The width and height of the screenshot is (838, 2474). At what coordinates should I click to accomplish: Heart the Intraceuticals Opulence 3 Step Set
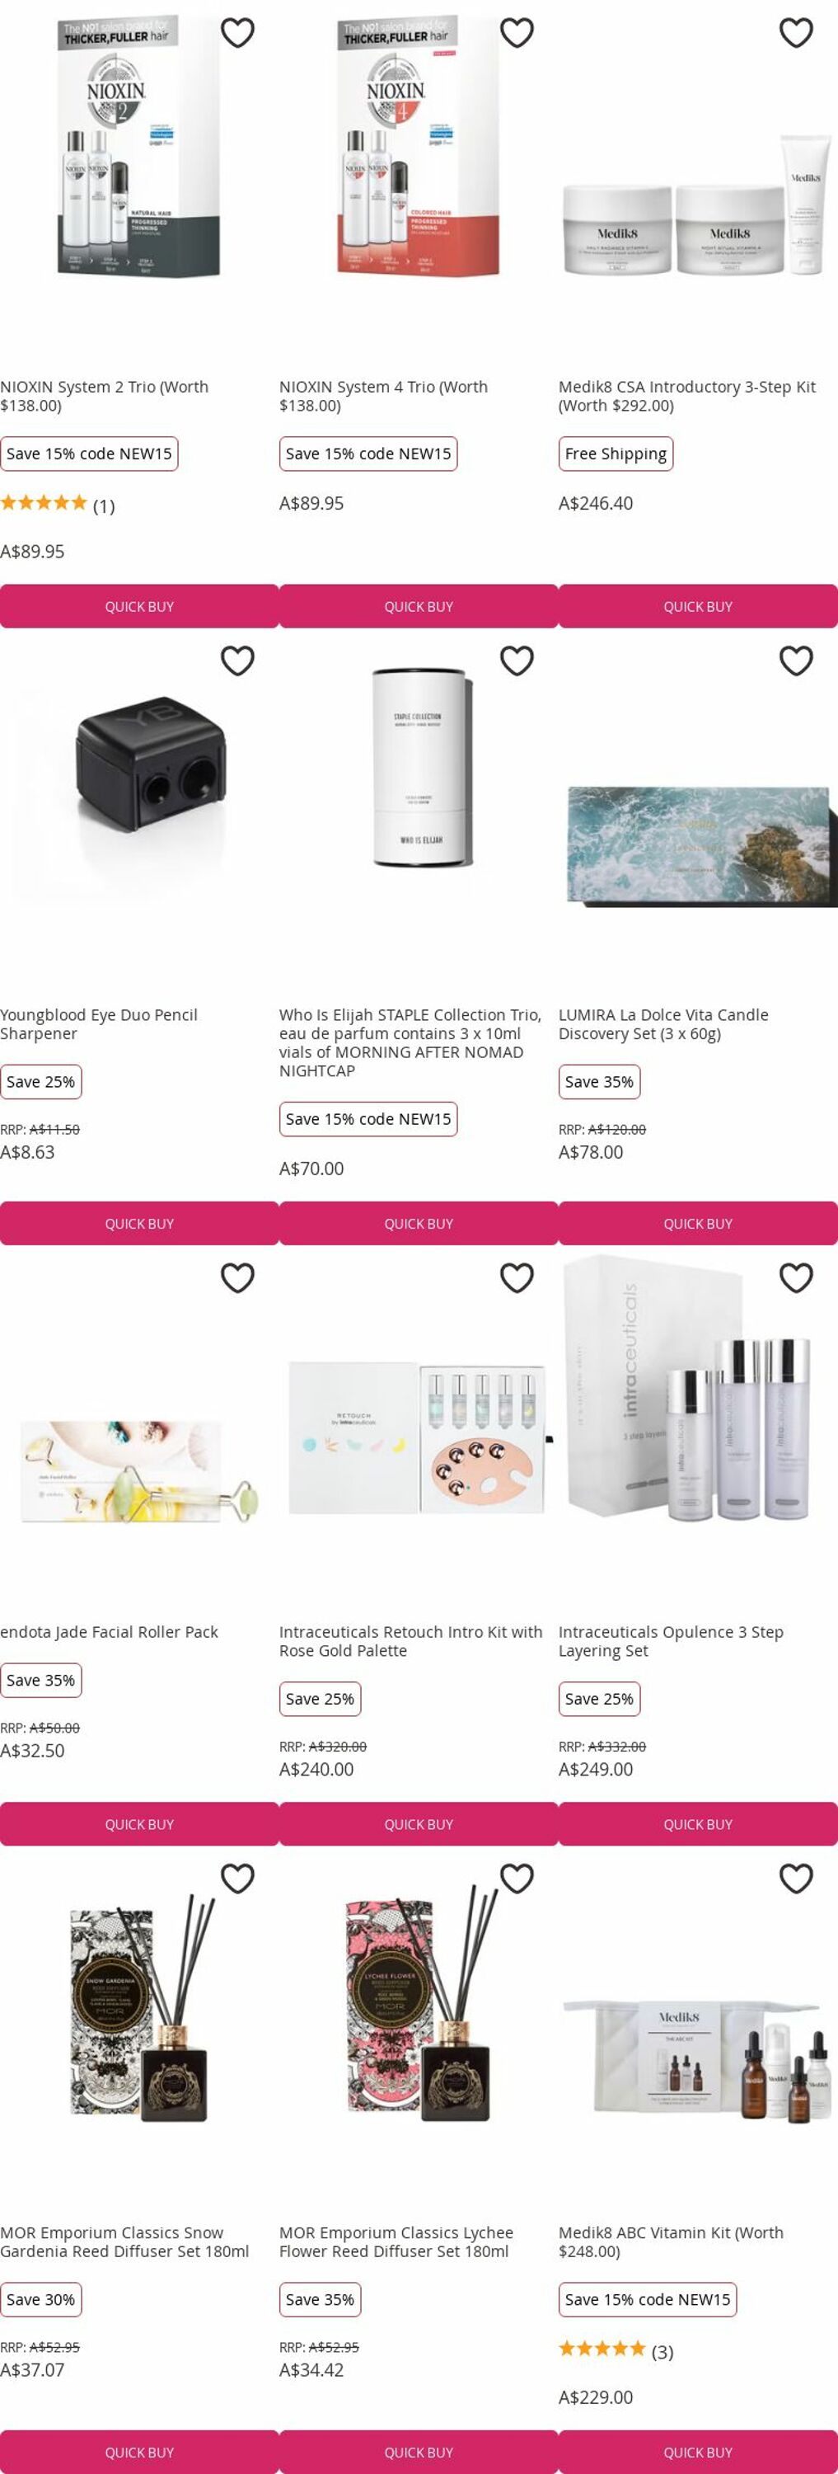pyautogui.click(x=796, y=1278)
